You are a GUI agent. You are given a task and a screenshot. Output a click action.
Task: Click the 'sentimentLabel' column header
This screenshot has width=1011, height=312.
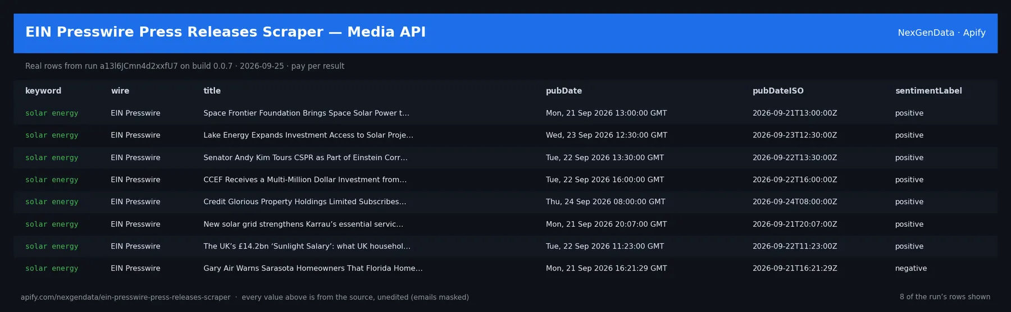click(x=928, y=91)
